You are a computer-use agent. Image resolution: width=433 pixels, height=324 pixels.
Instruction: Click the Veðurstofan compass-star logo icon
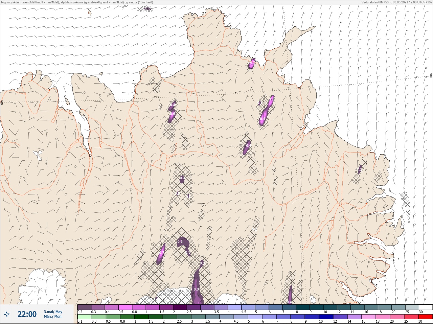6,314
